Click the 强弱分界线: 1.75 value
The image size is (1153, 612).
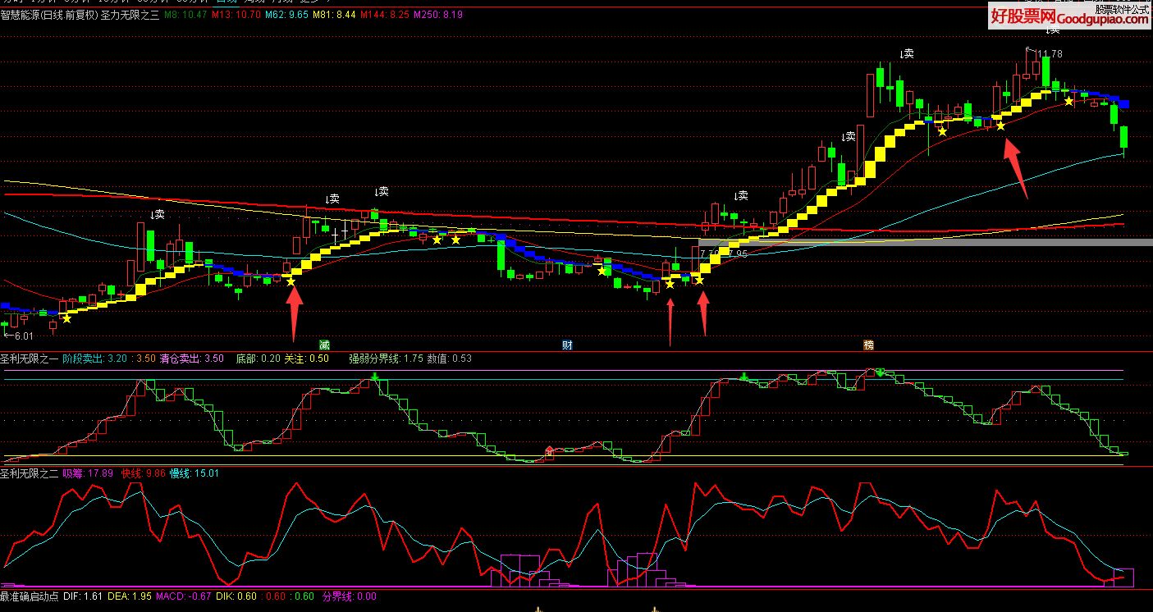(x=385, y=359)
